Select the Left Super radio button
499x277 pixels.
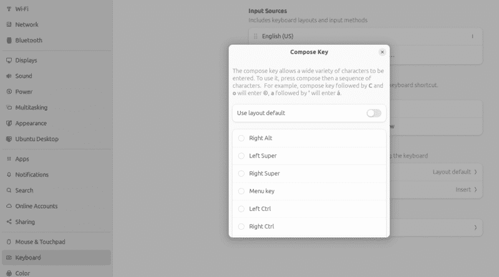point(241,156)
